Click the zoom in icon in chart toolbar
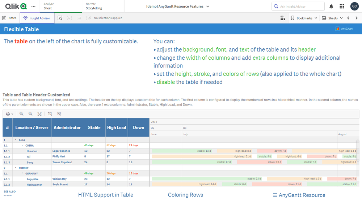Viewport: 362px width, 203px height. [21, 114]
